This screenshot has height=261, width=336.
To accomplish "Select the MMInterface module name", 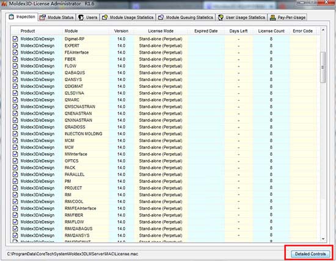I will click(x=76, y=154).
